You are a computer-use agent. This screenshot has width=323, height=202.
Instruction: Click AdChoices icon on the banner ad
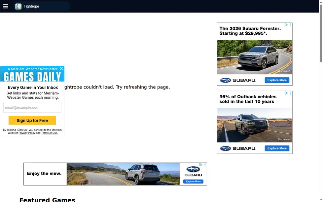pyautogui.click(x=201, y=165)
